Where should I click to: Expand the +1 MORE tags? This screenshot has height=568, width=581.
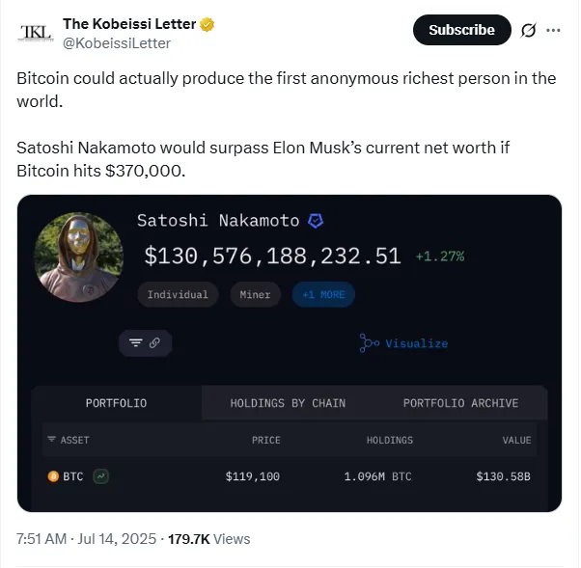[323, 294]
